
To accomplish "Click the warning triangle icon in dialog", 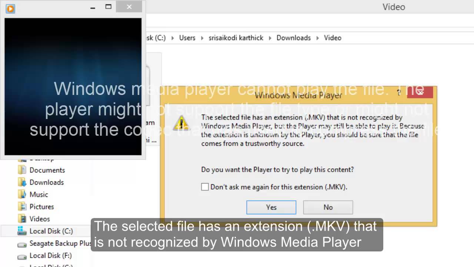I will pos(181,123).
